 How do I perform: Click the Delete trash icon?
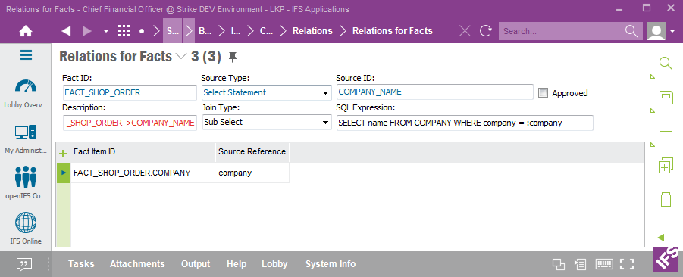(666, 199)
